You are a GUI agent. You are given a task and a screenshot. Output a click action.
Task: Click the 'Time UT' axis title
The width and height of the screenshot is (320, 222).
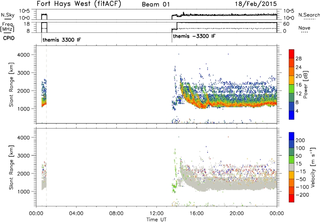click(156, 219)
